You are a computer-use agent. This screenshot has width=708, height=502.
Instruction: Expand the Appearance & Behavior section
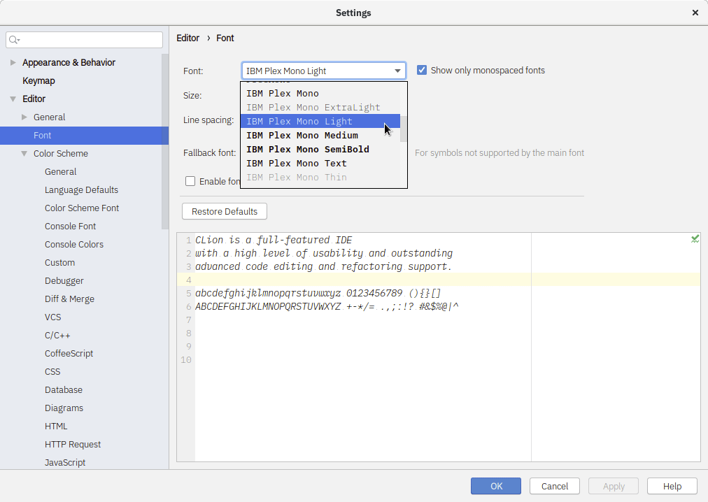point(13,63)
